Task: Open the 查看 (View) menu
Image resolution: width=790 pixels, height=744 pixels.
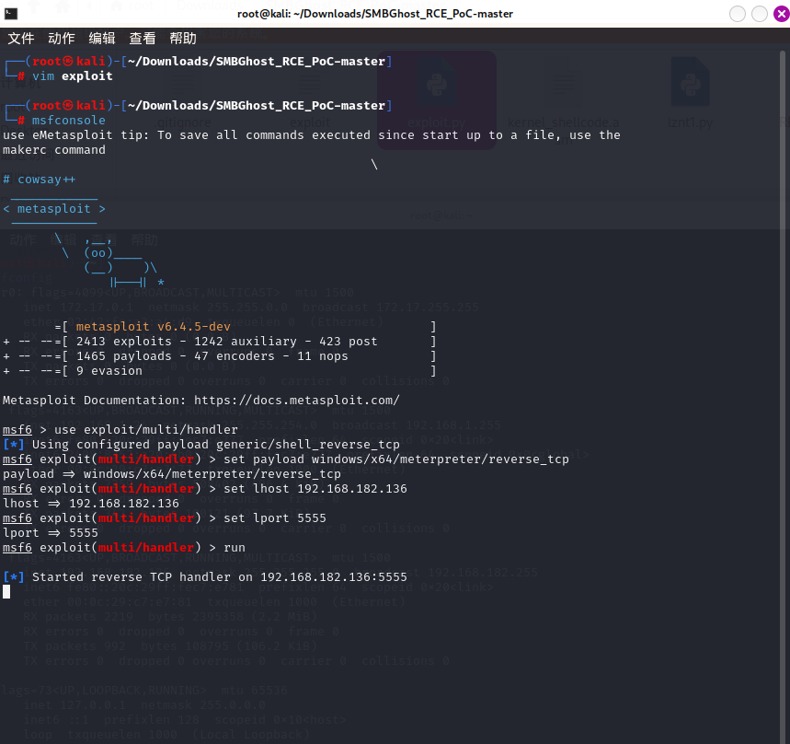Action: (142, 39)
